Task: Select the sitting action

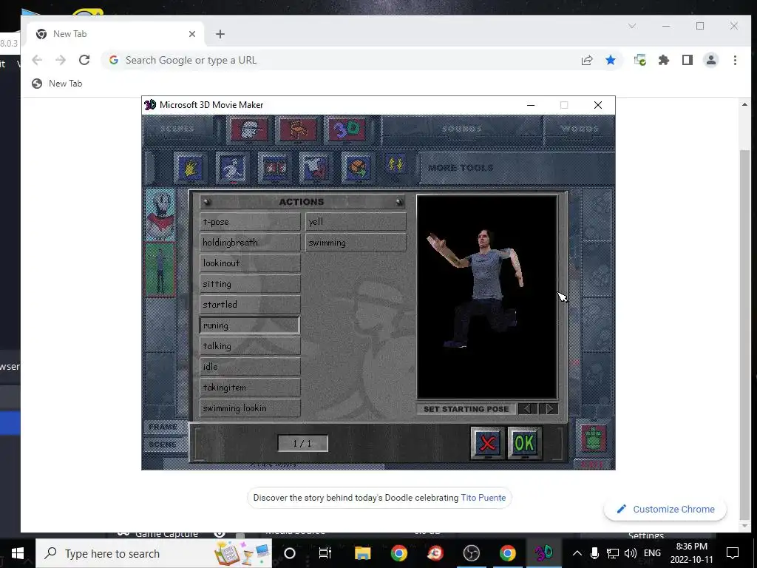Action: pyautogui.click(x=250, y=284)
